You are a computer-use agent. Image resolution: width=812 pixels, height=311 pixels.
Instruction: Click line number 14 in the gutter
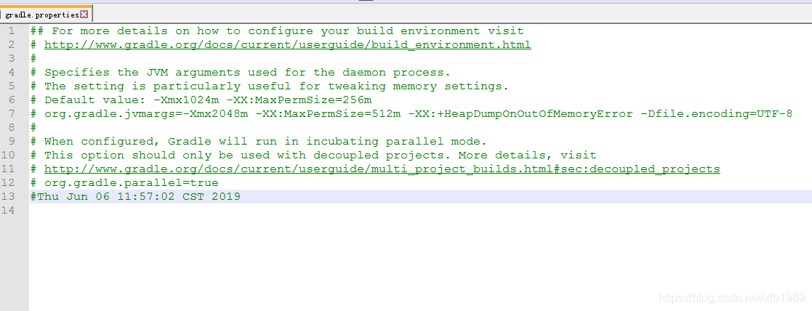click(x=8, y=210)
